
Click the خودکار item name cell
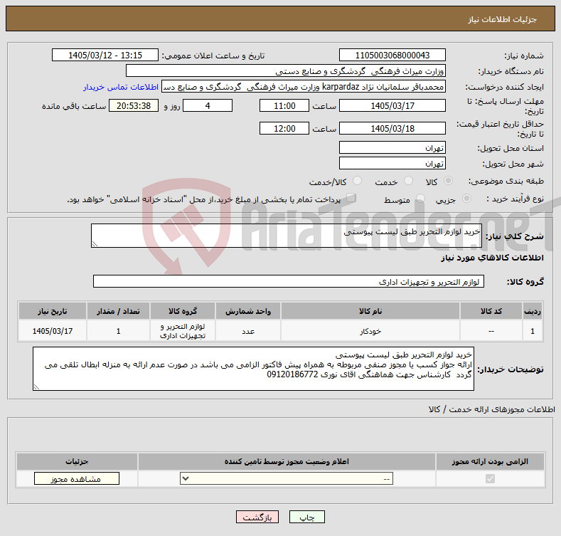tap(370, 331)
